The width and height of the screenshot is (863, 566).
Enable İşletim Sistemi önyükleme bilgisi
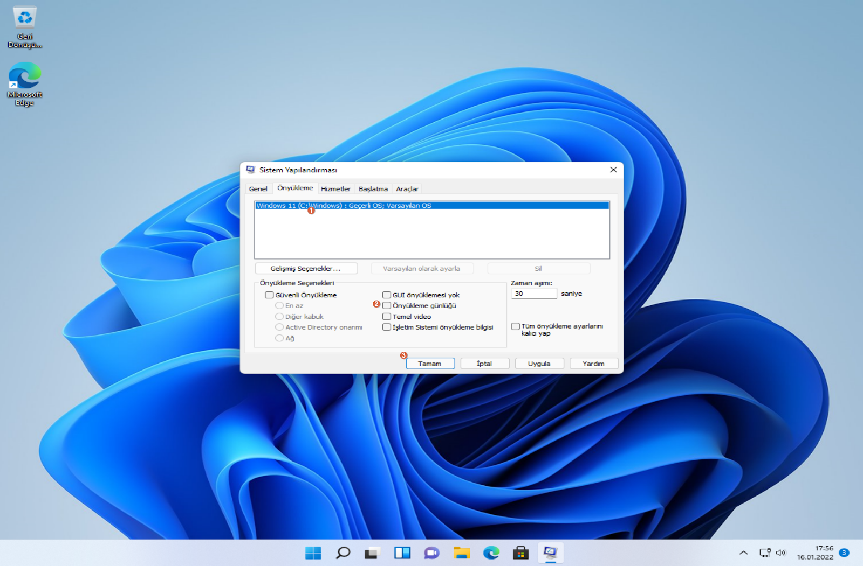point(387,327)
